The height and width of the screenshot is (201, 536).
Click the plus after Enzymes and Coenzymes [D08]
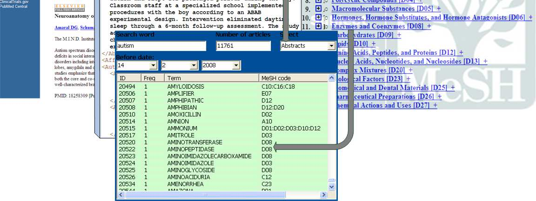[x=429, y=26]
